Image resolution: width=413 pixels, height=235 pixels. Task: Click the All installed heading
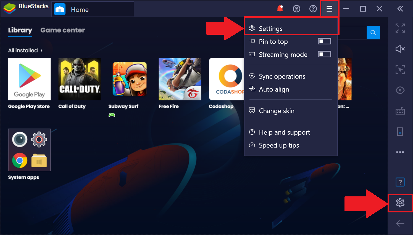coord(23,50)
